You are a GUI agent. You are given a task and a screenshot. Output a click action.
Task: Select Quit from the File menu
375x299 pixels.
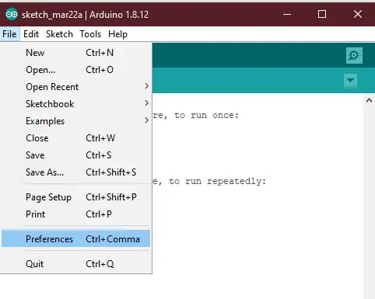point(75,264)
